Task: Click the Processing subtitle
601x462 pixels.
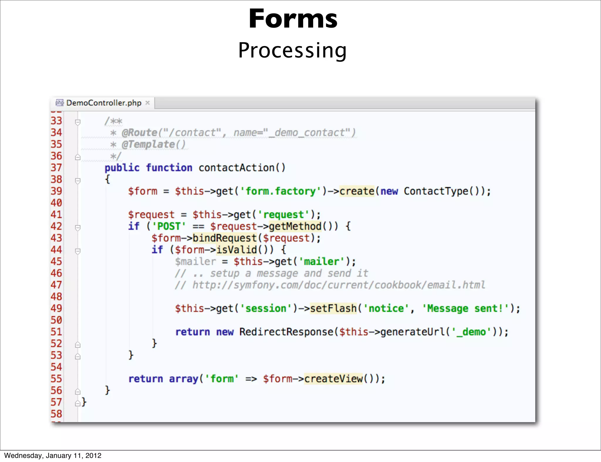Action: (293, 50)
